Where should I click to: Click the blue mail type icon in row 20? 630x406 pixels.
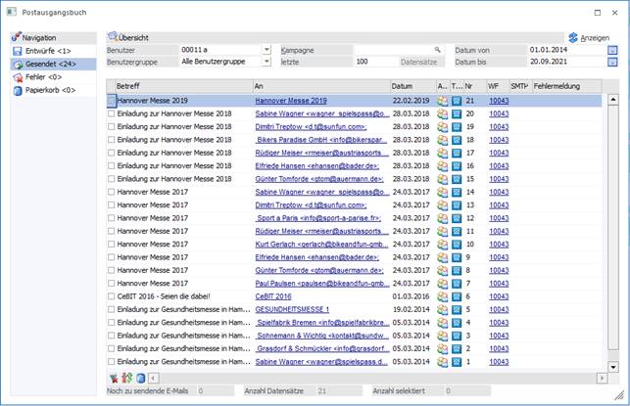pos(456,113)
